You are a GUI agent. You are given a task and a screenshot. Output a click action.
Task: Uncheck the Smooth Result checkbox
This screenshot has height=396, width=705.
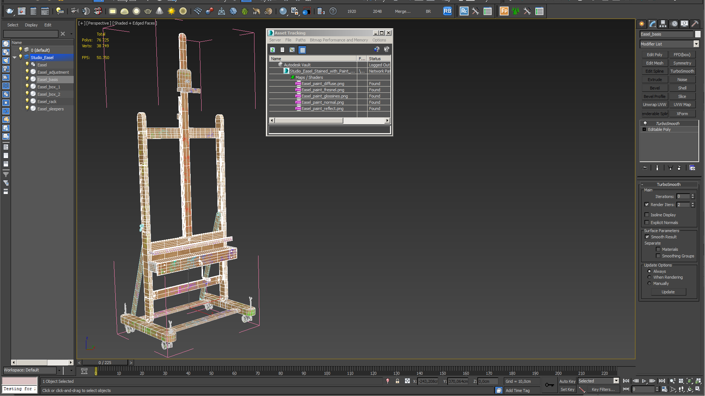pyautogui.click(x=647, y=237)
